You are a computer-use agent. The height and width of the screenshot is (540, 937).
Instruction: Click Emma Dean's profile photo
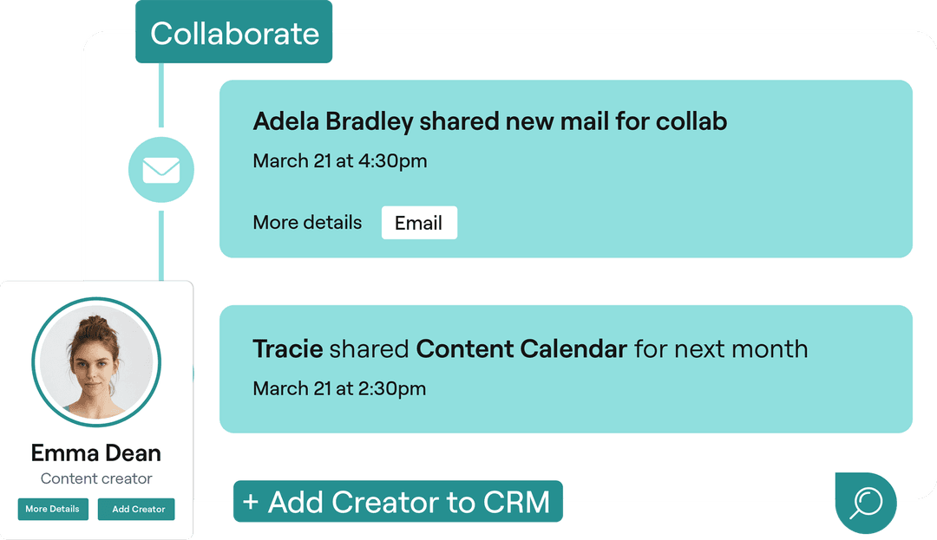(x=96, y=361)
